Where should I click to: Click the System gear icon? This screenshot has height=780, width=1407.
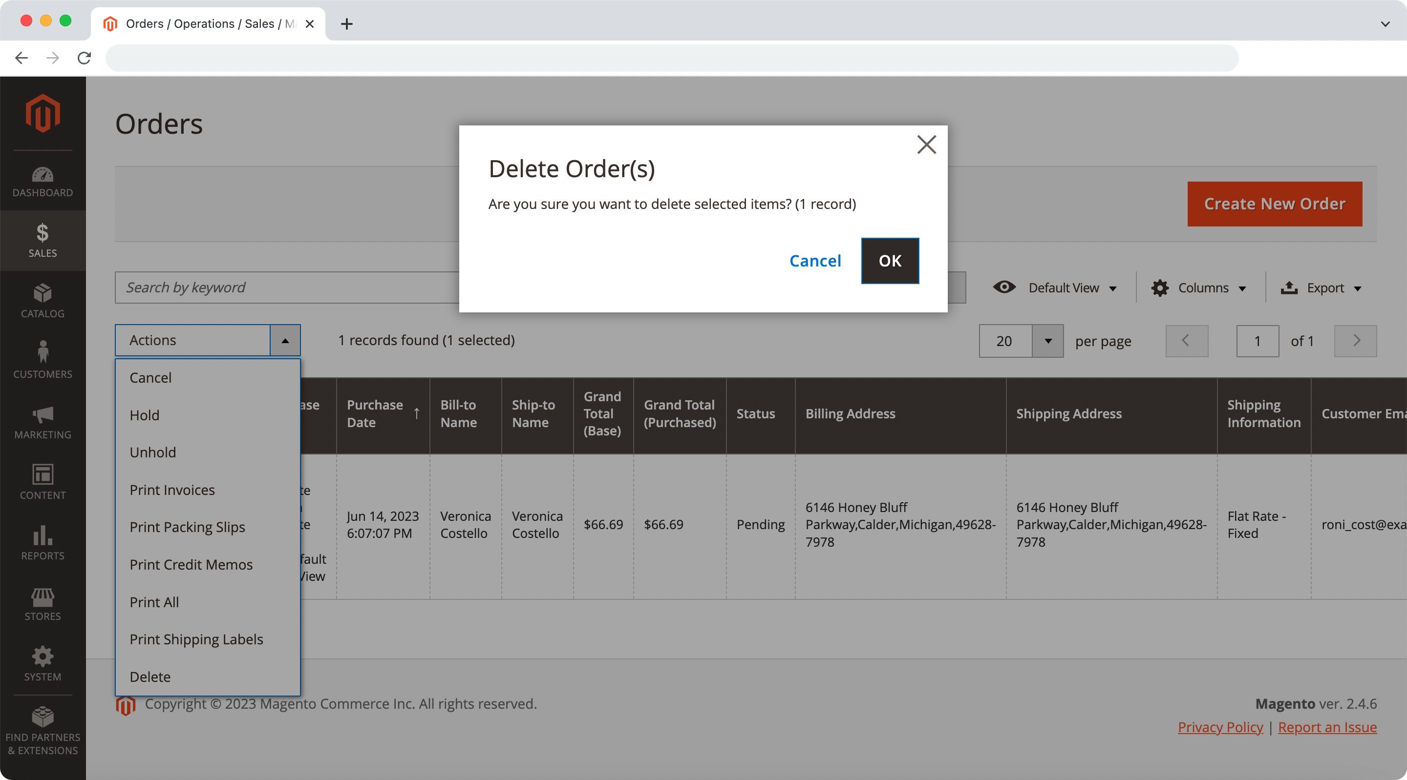coord(43,663)
